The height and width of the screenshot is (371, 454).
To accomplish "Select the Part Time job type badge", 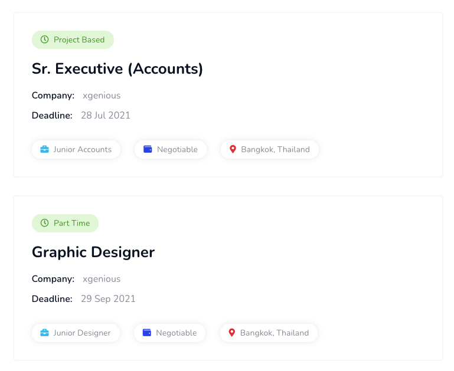I will point(65,224).
